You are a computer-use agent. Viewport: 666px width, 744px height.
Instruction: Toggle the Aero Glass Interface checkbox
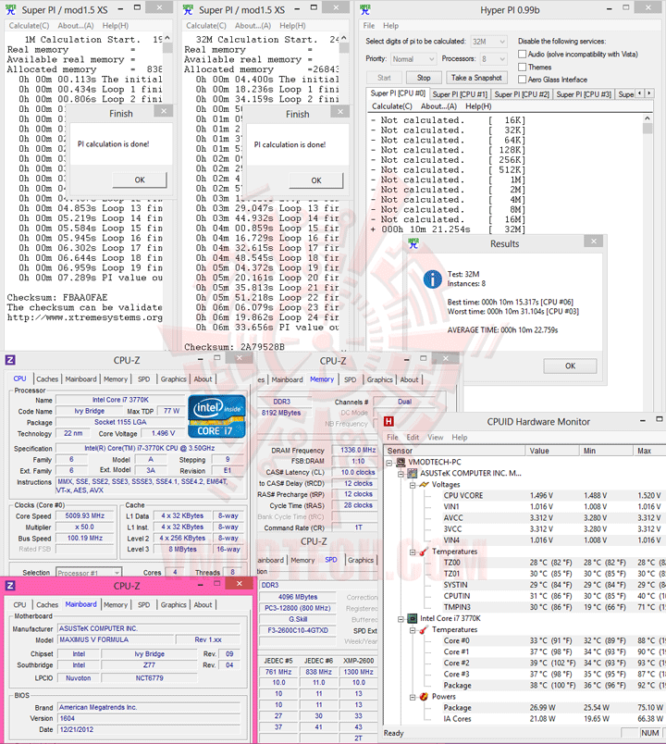coord(523,80)
